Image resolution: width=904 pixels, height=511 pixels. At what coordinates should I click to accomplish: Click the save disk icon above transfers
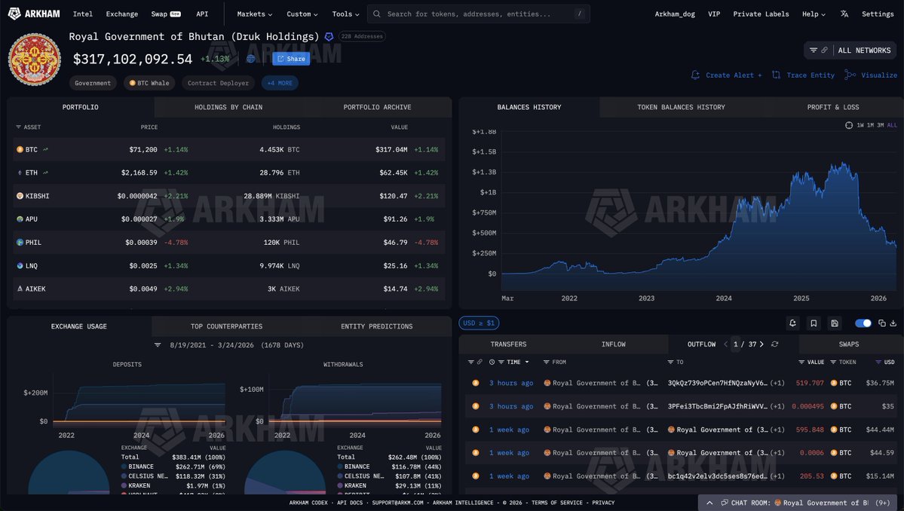coord(835,323)
